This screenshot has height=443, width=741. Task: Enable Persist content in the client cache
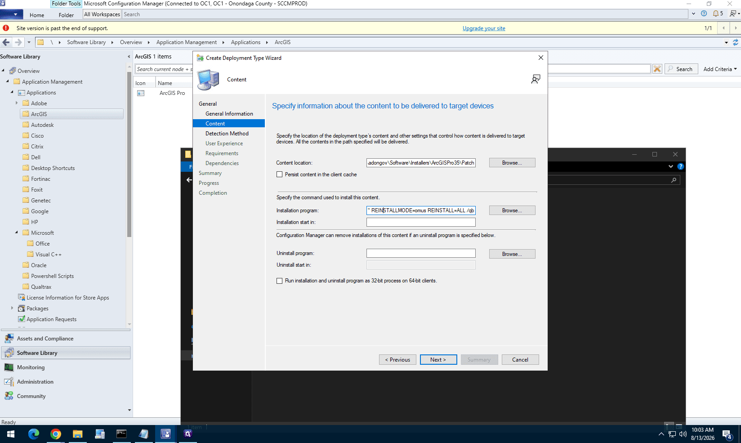coord(280,175)
